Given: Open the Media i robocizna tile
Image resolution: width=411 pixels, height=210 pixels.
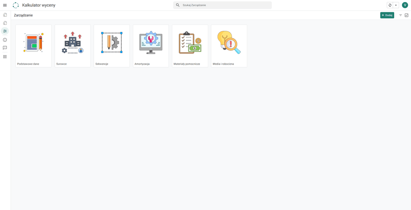Looking at the screenshot, I should tap(229, 46).
